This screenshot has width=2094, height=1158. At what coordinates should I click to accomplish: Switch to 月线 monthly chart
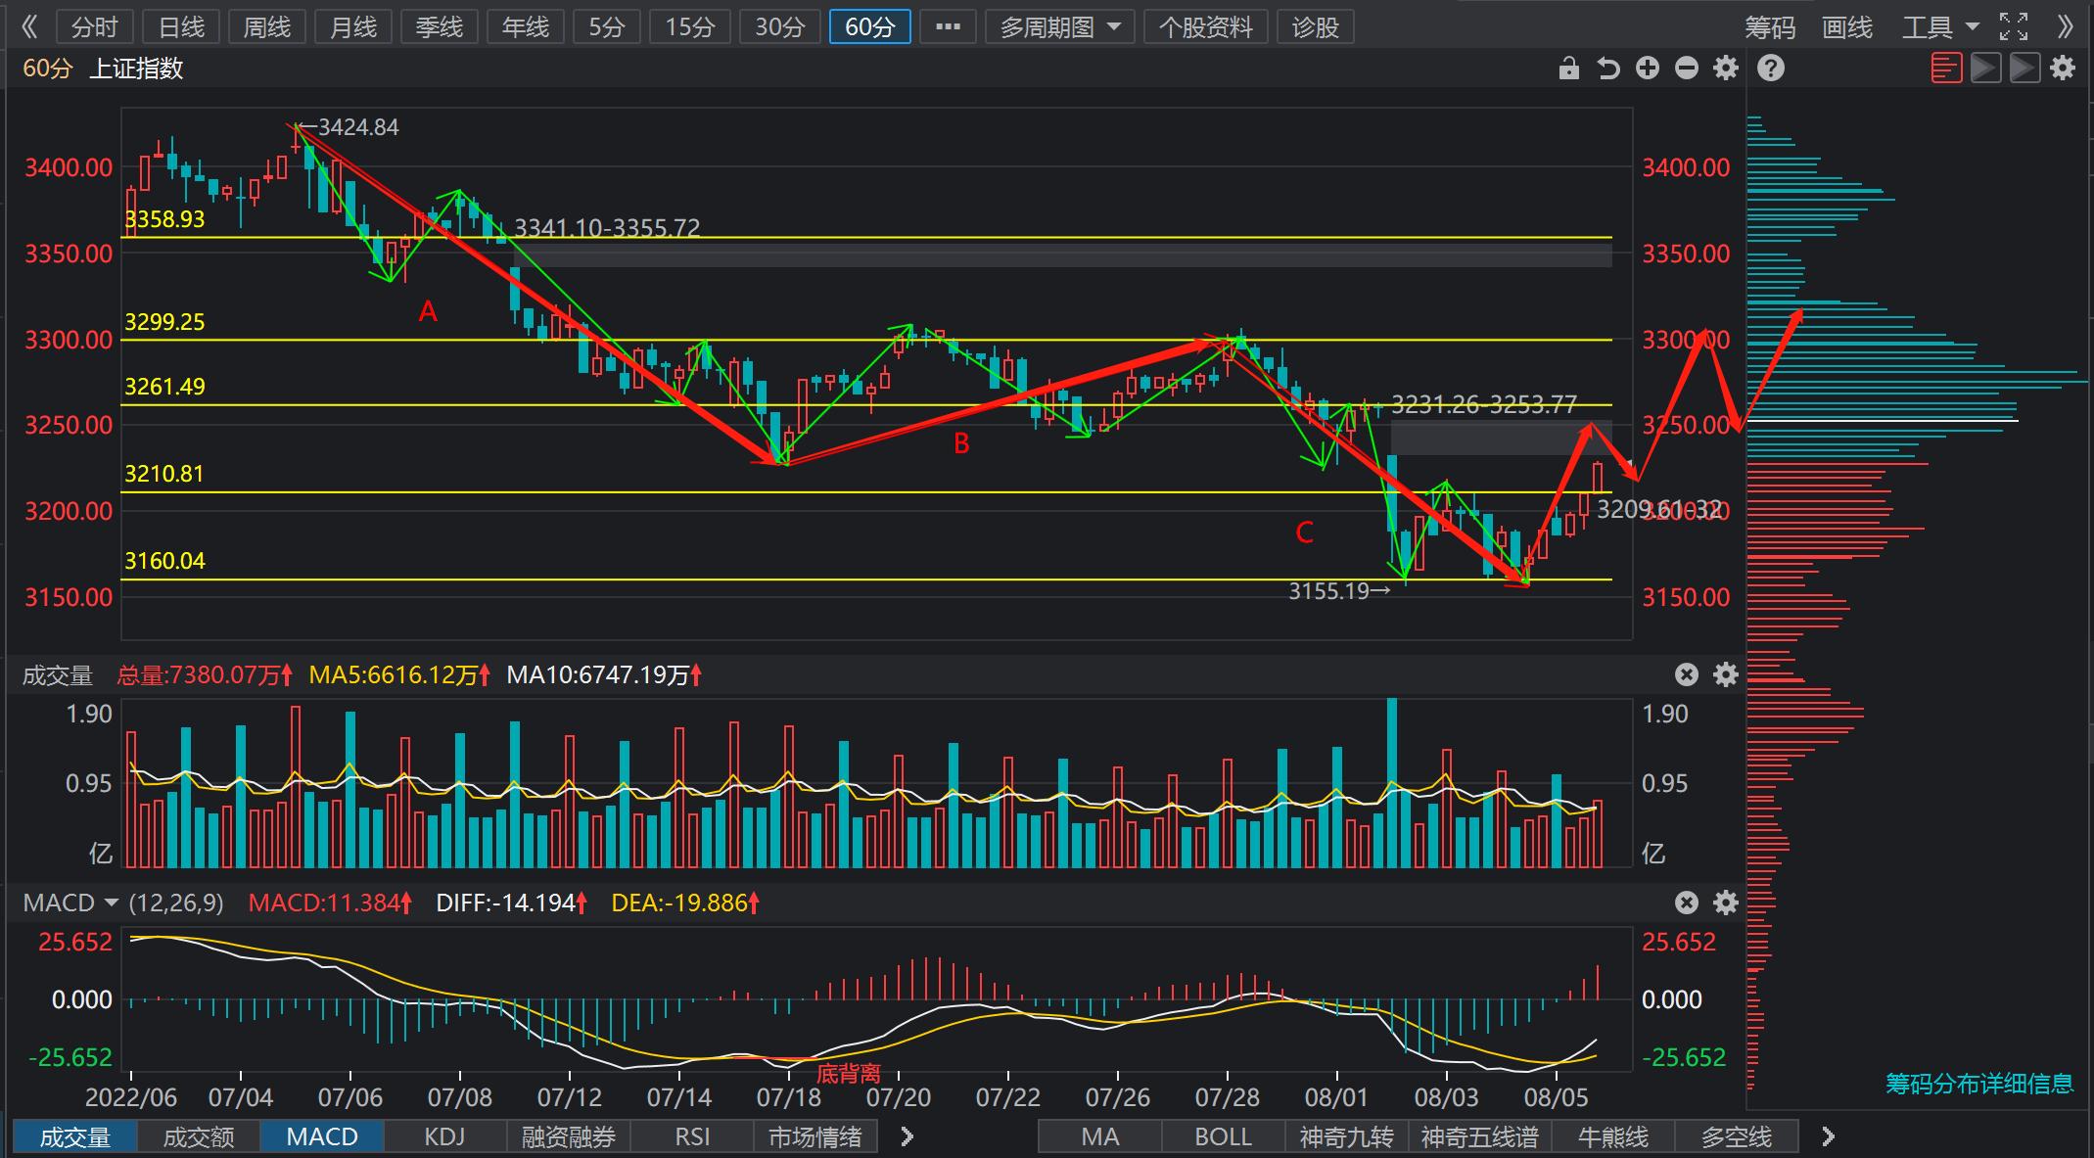353,26
